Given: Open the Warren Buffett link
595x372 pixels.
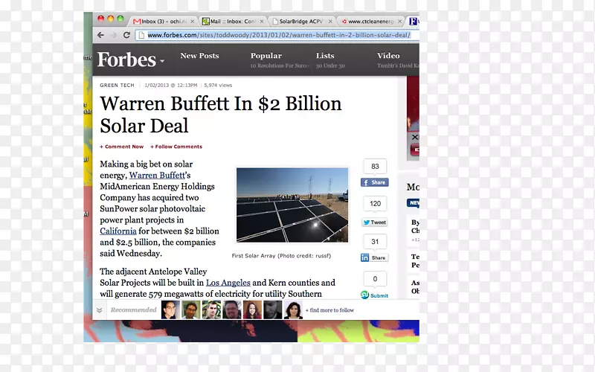Looking at the screenshot, I should [157, 176].
